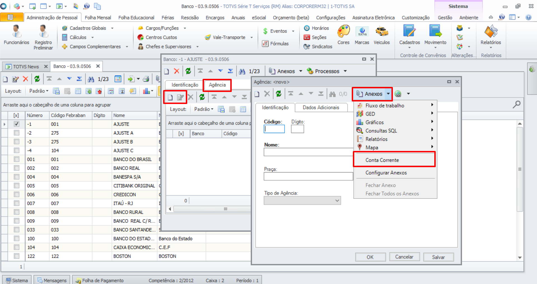Click the Praça input field
This screenshot has width=537, height=284.
[308, 176]
